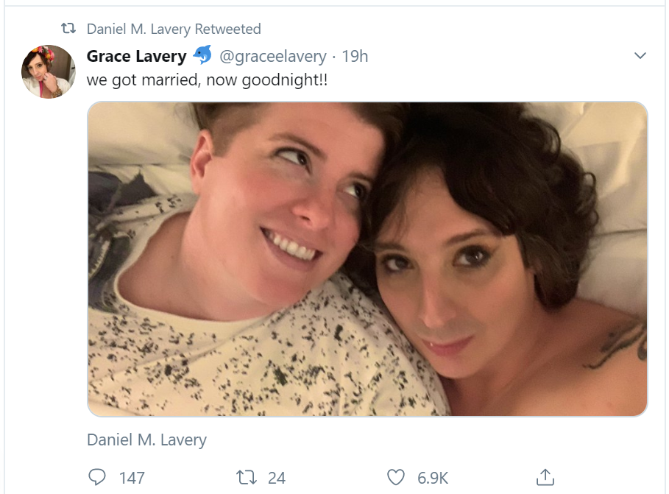Viewport: 669px width, 494px height.
Task: Click the Daniel M. Lavery tag below photo
Action: [x=146, y=440]
